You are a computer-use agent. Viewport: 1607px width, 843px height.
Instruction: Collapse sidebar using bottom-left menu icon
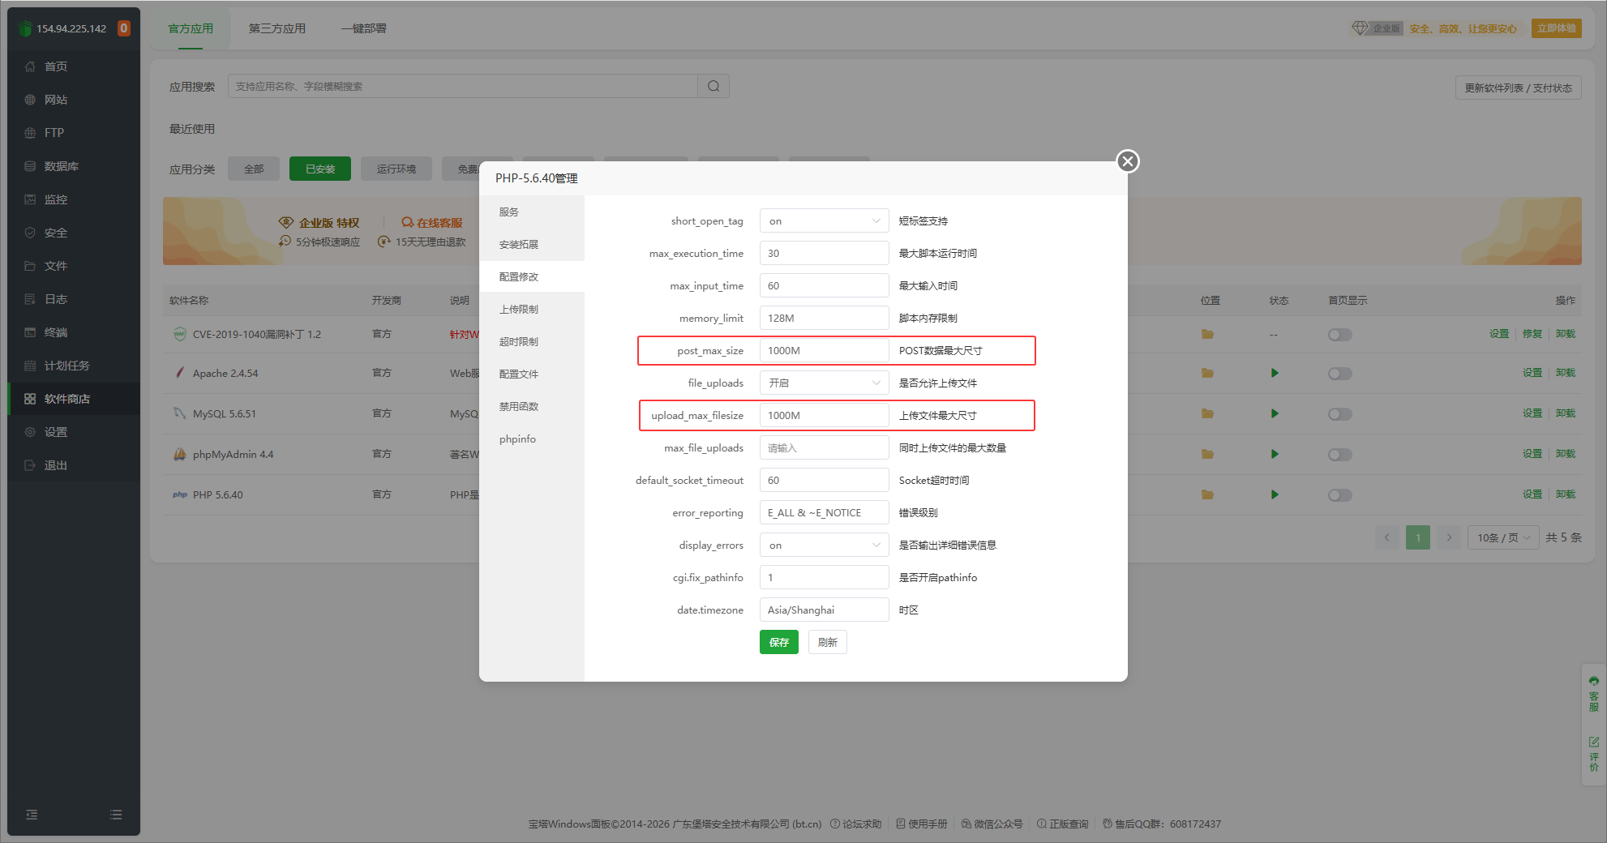pyautogui.click(x=32, y=815)
